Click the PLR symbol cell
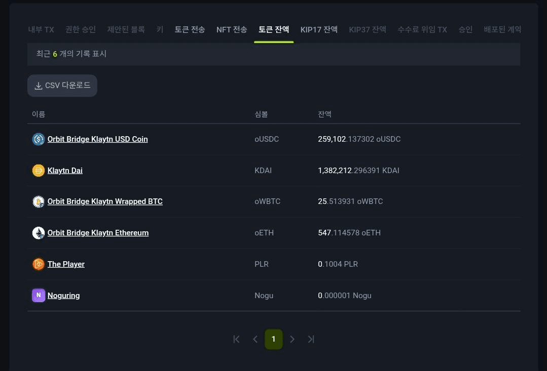 (x=262, y=264)
